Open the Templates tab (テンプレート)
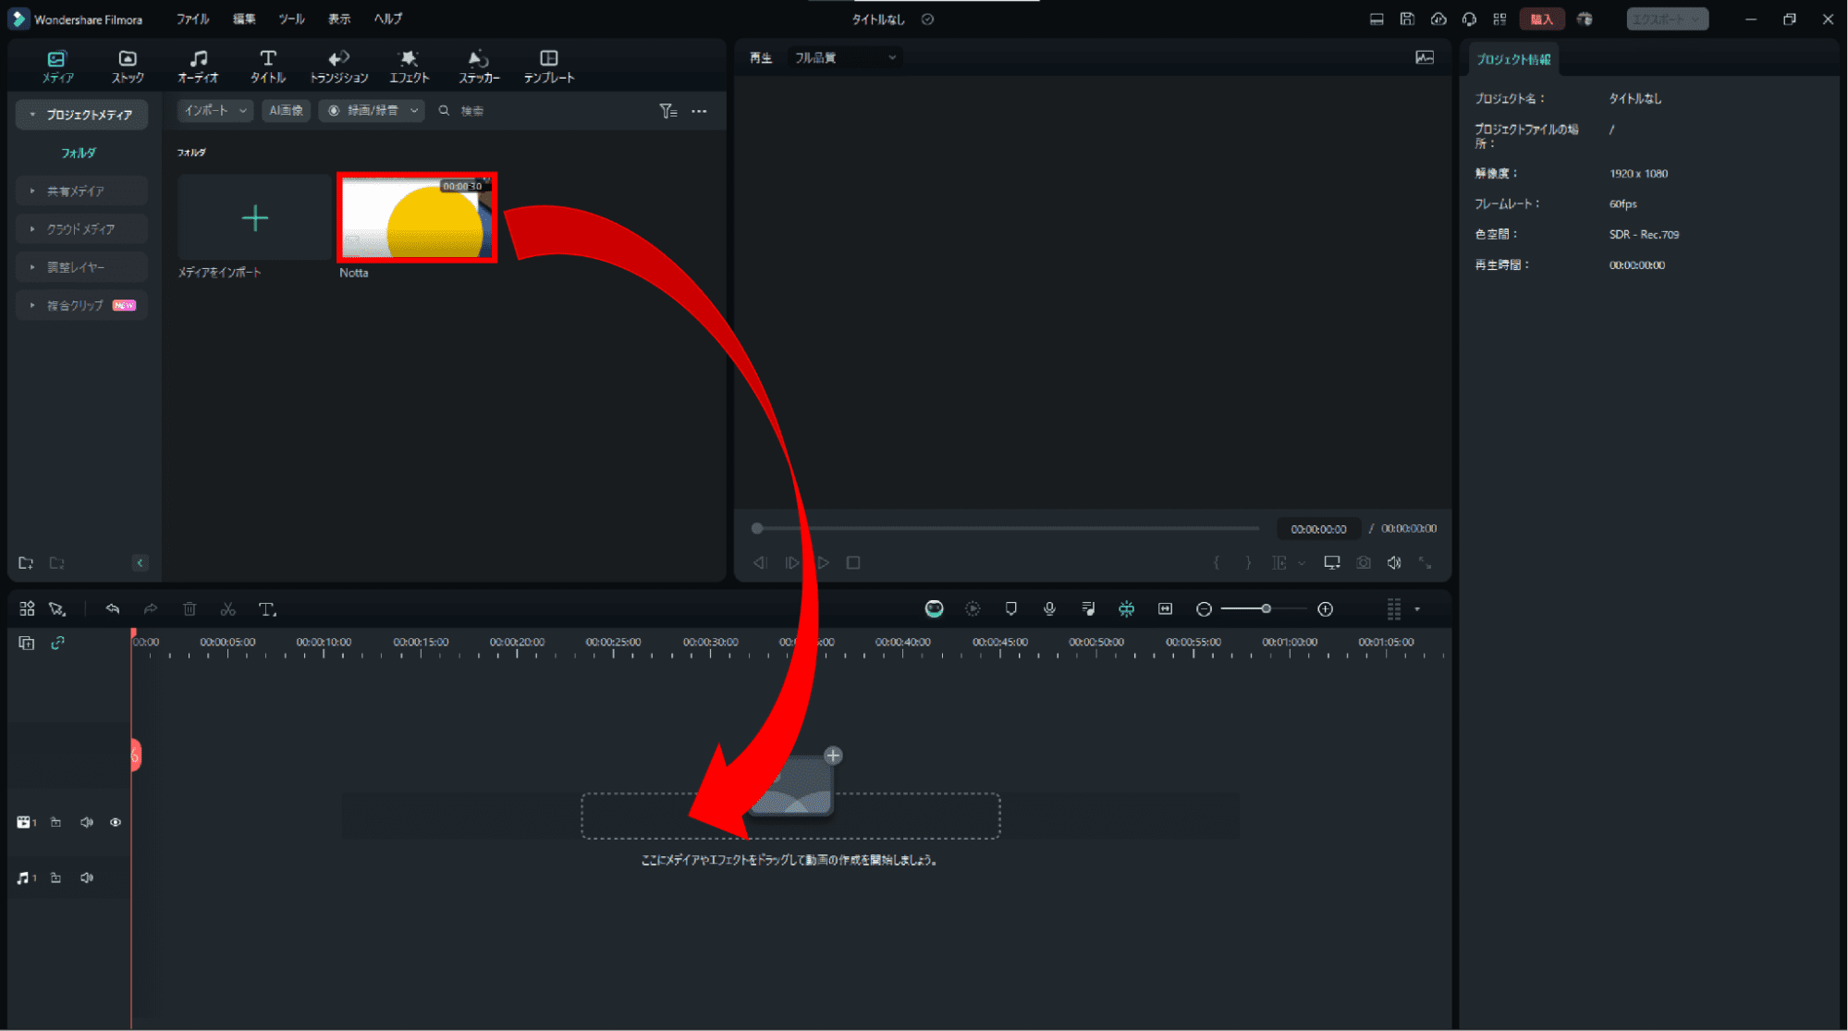 click(549, 67)
